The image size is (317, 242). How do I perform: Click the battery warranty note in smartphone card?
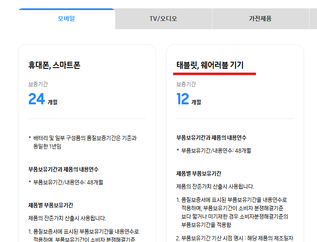click(x=85, y=142)
